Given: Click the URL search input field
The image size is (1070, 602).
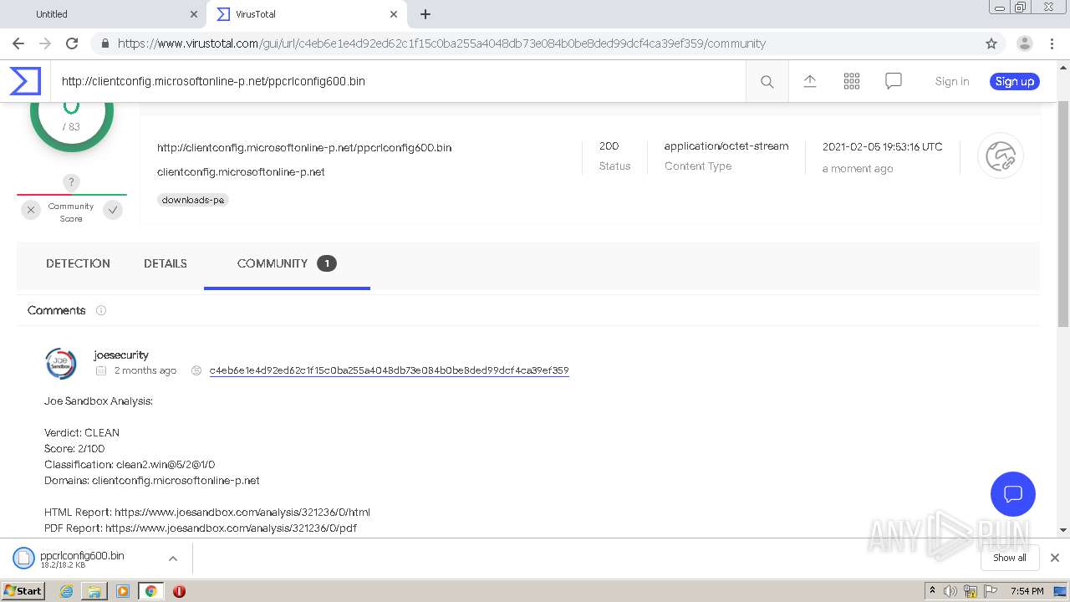Looking at the screenshot, I should click(398, 81).
